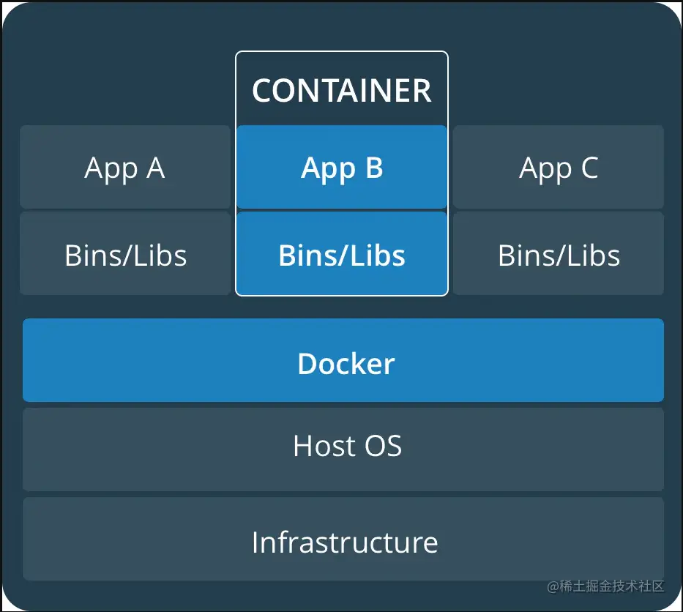Viewport: 683px width, 612px height.
Task: Click the App A block
Action: [125, 167]
